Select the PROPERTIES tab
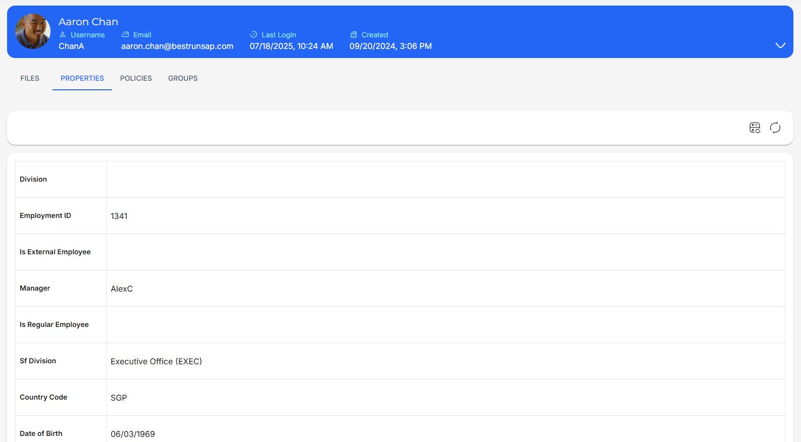The height and width of the screenshot is (442, 801). [82, 78]
